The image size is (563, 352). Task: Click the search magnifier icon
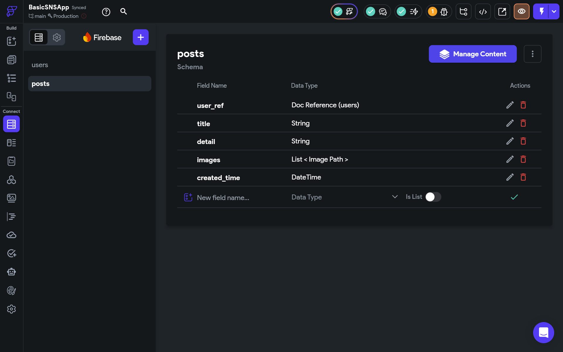point(123,11)
